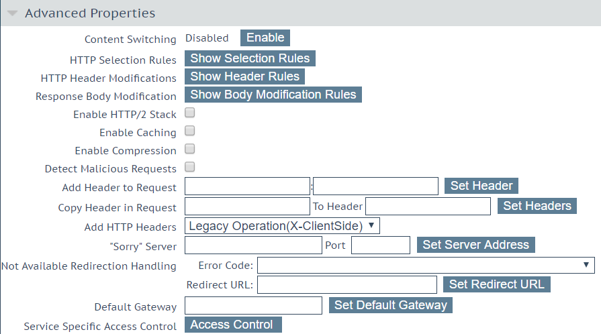Click Set Server Address

(x=475, y=245)
